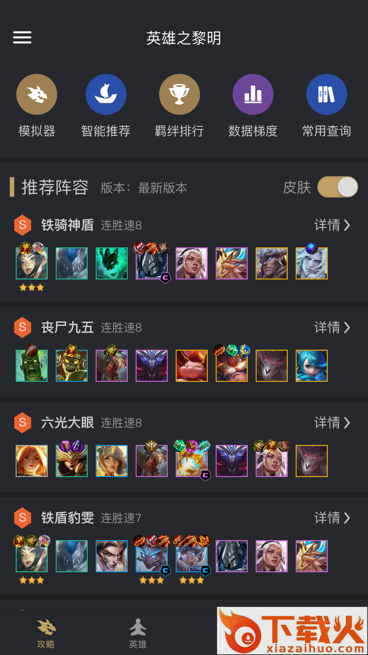Select the 铁骑神盾 lineup title

point(67,225)
